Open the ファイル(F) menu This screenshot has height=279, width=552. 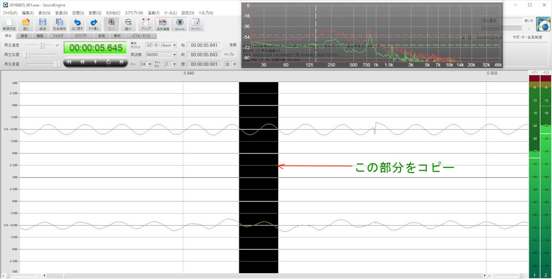(x=10, y=13)
